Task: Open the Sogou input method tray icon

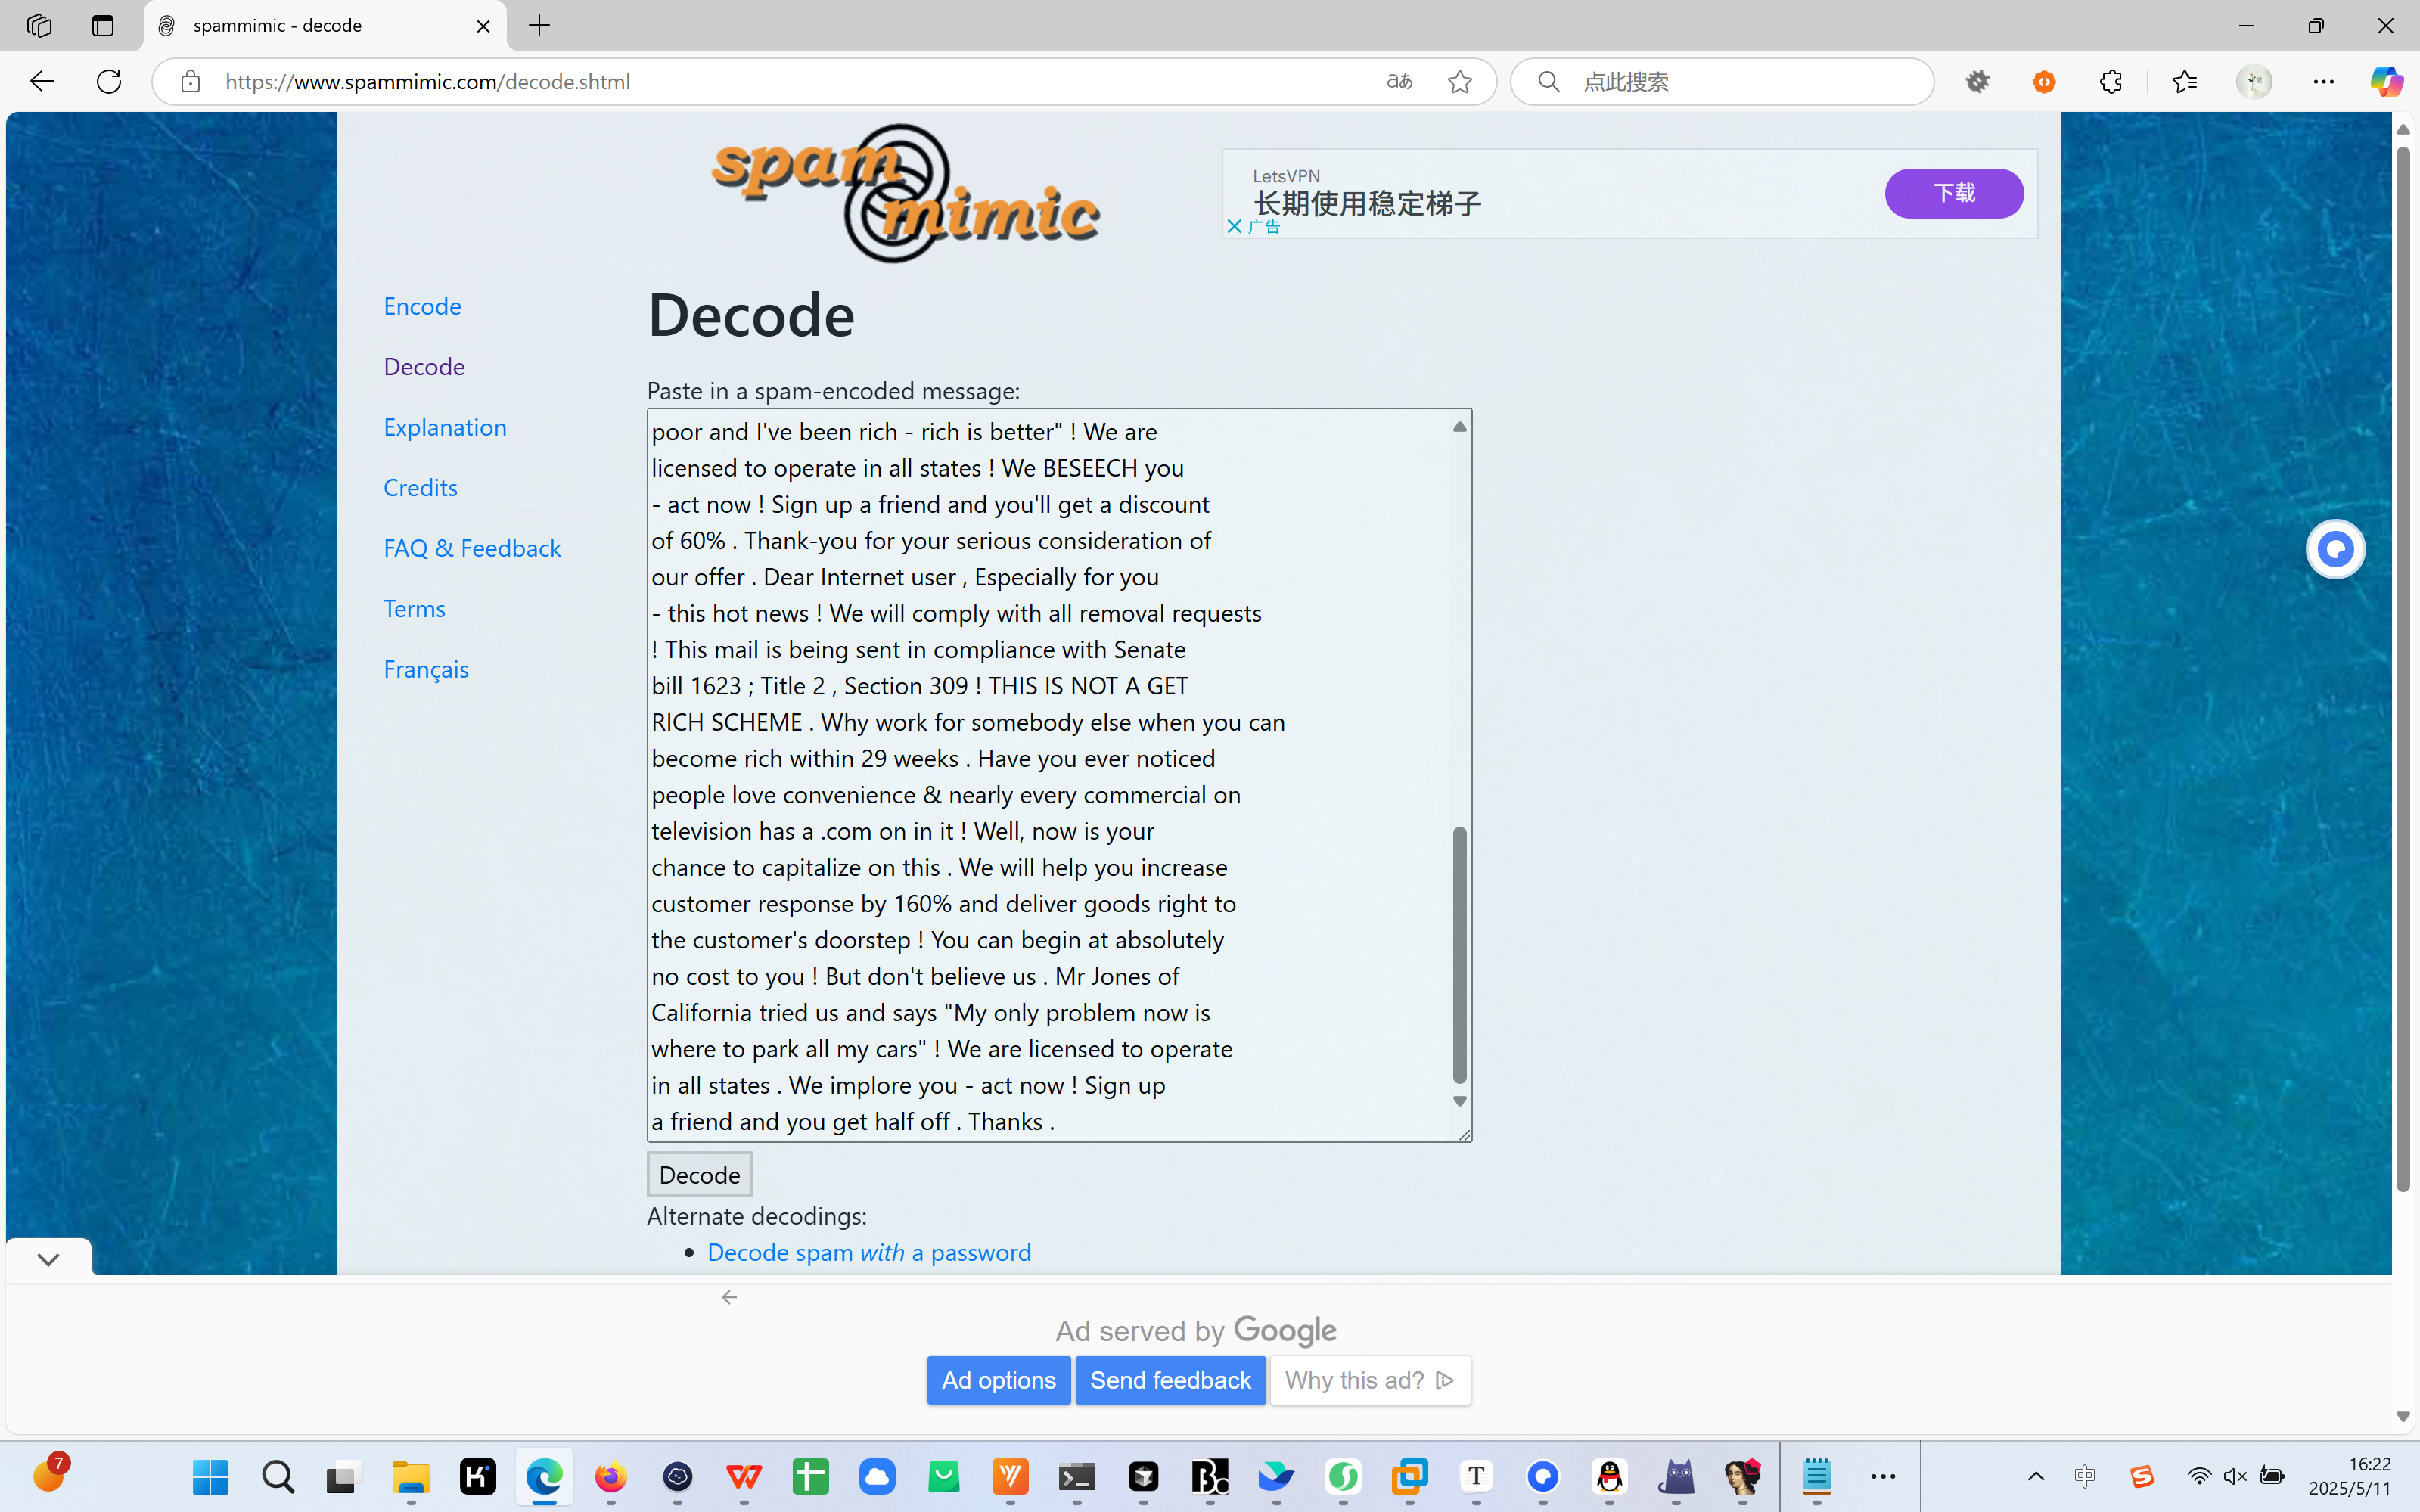Action: coord(2141,1476)
